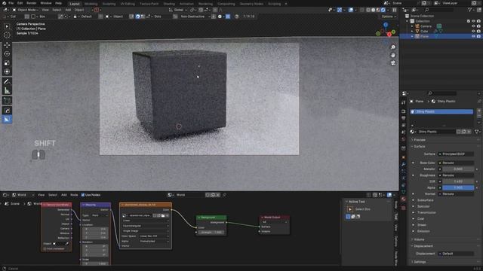This screenshot has height=271, width=483.
Task: Select the Annotate tool in the viewport toolbar
Action: [x=7, y=82]
